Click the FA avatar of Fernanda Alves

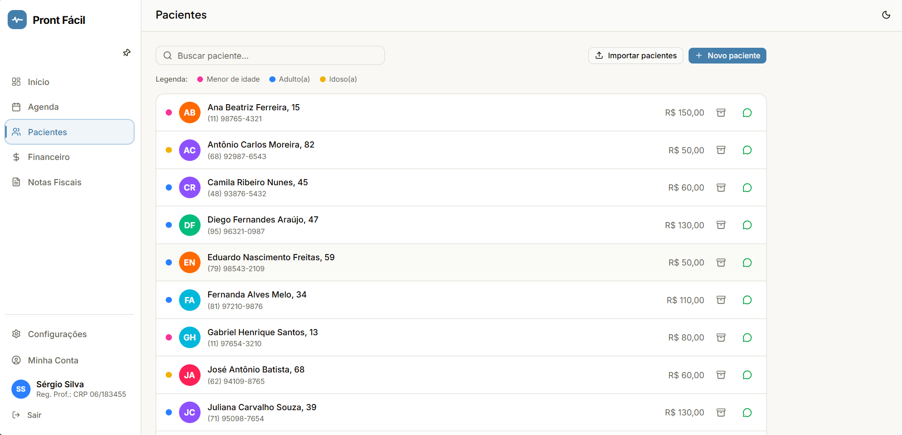pyautogui.click(x=190, y=300)
